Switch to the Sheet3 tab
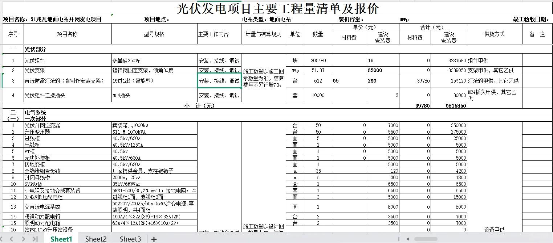The height and width of the screenshot is (243, 553). pos(130,239)
